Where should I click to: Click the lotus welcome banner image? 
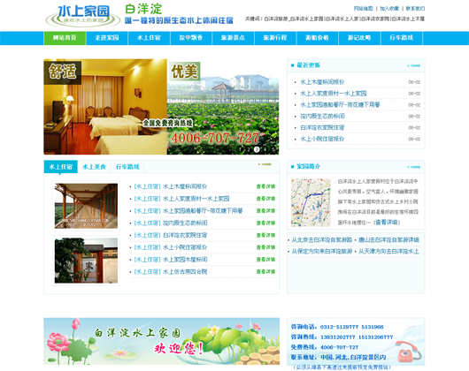pyautogui.click(x=162, y=341)
